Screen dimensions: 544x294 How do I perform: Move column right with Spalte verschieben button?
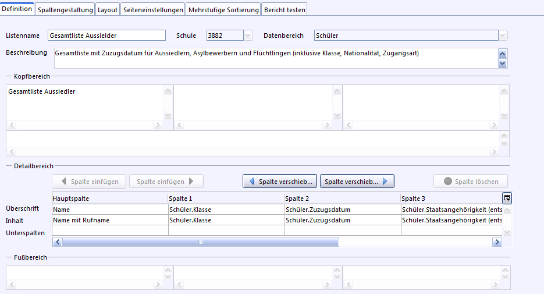(357, 182)
